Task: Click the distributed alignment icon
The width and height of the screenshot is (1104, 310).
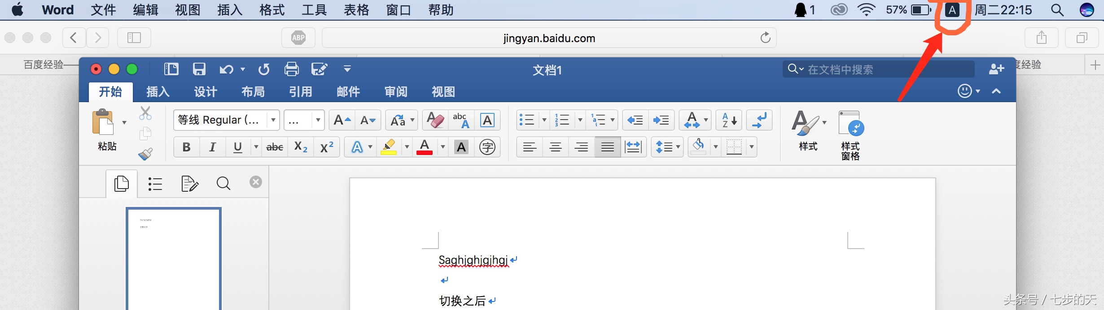Action: [x=633, y=147]
